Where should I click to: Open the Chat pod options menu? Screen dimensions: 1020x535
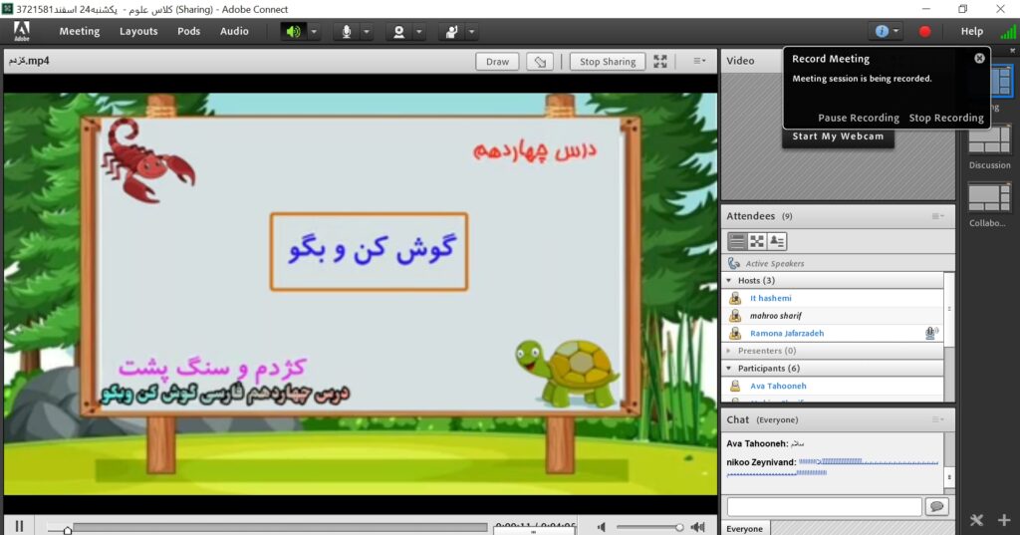pos(937,419)
